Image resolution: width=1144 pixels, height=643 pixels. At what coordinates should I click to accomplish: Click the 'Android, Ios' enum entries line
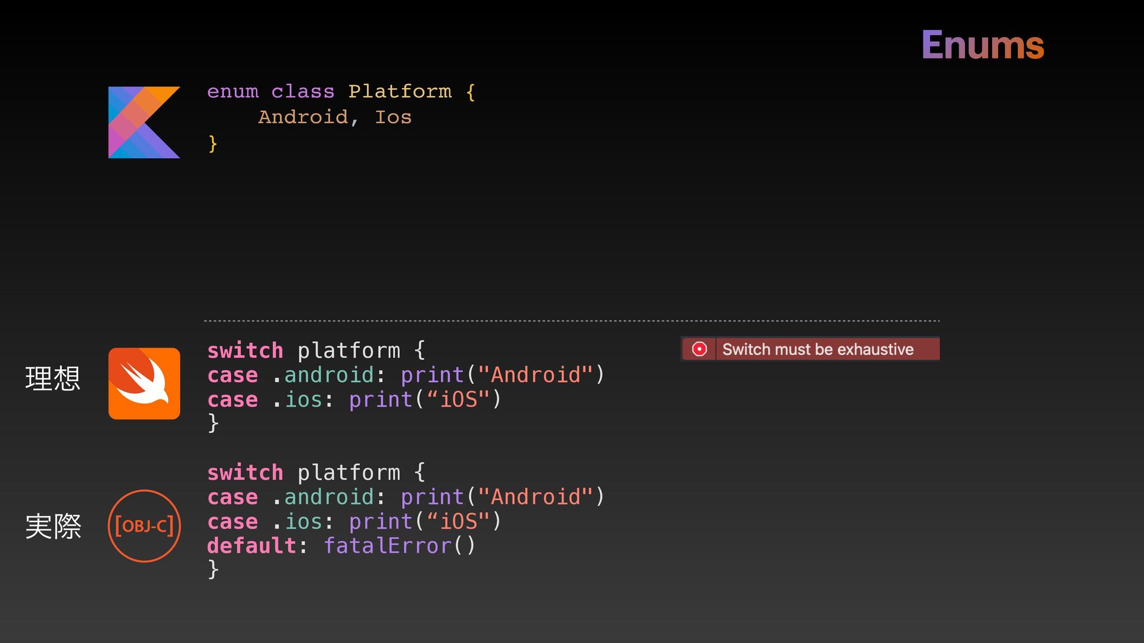(335, 117)
